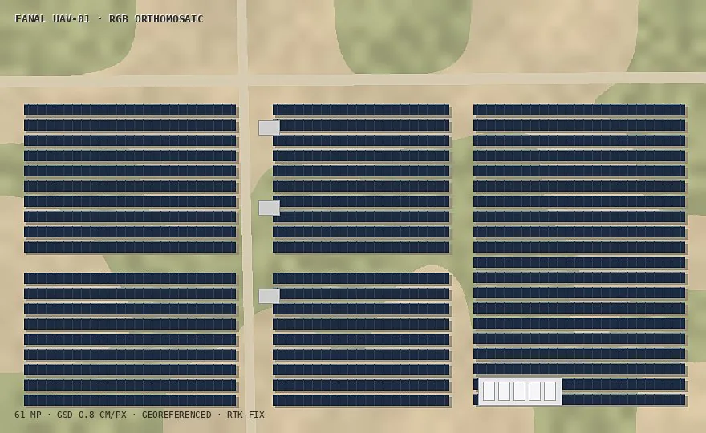Click the center white unit in the substation
This screenshot has width=706, height=433.
(x=520, y=391)
